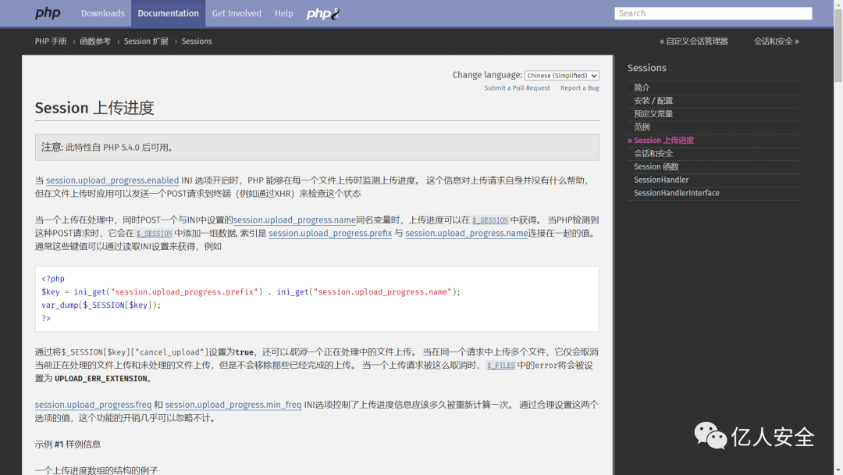Open the first session.upload_progress.name link
The image size is (843, 475).
coord(294,220)
